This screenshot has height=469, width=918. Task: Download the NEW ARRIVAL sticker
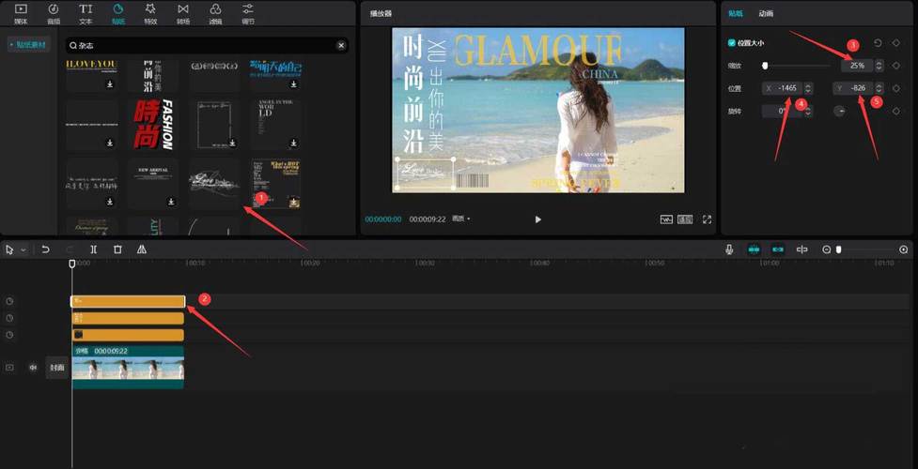tap(171, 201)
